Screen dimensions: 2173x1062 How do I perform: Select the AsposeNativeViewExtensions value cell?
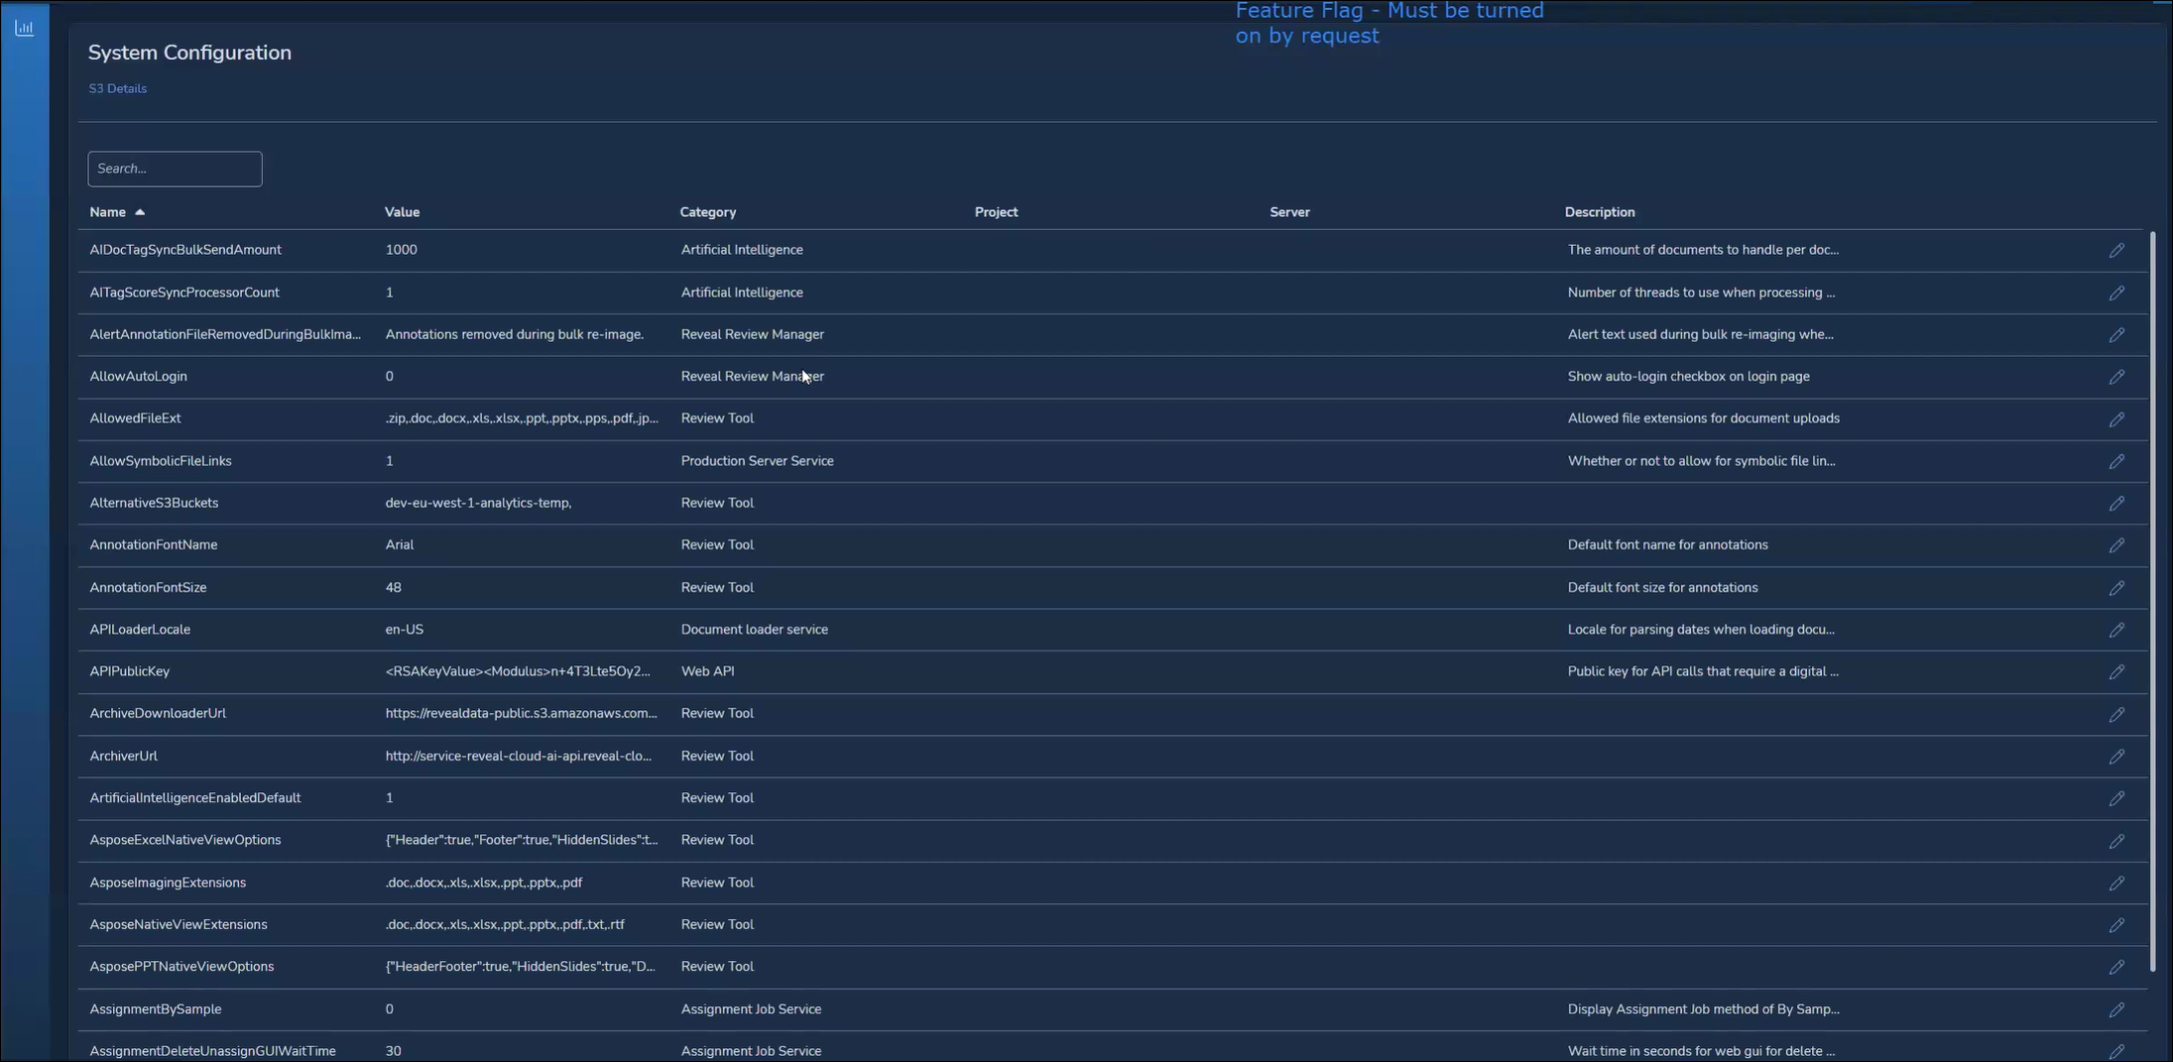[505, 924]
